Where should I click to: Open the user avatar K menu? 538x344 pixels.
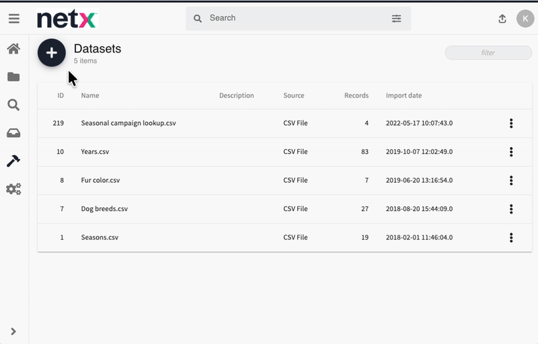[525, 19]
